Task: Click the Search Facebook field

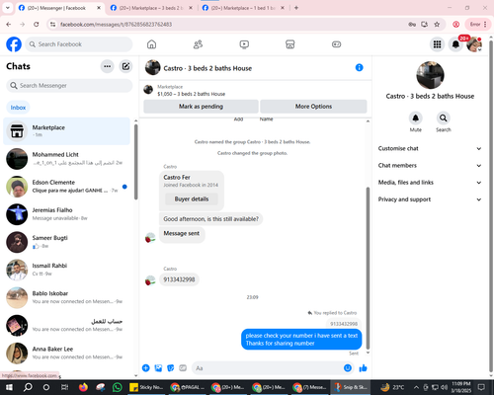Action: 79,44
